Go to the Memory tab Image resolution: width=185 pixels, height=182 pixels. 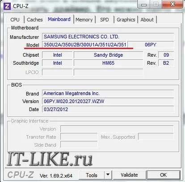click(x=84, y=20)
